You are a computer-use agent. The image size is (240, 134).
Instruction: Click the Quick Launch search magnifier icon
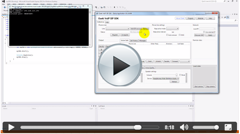coord(224,1)
